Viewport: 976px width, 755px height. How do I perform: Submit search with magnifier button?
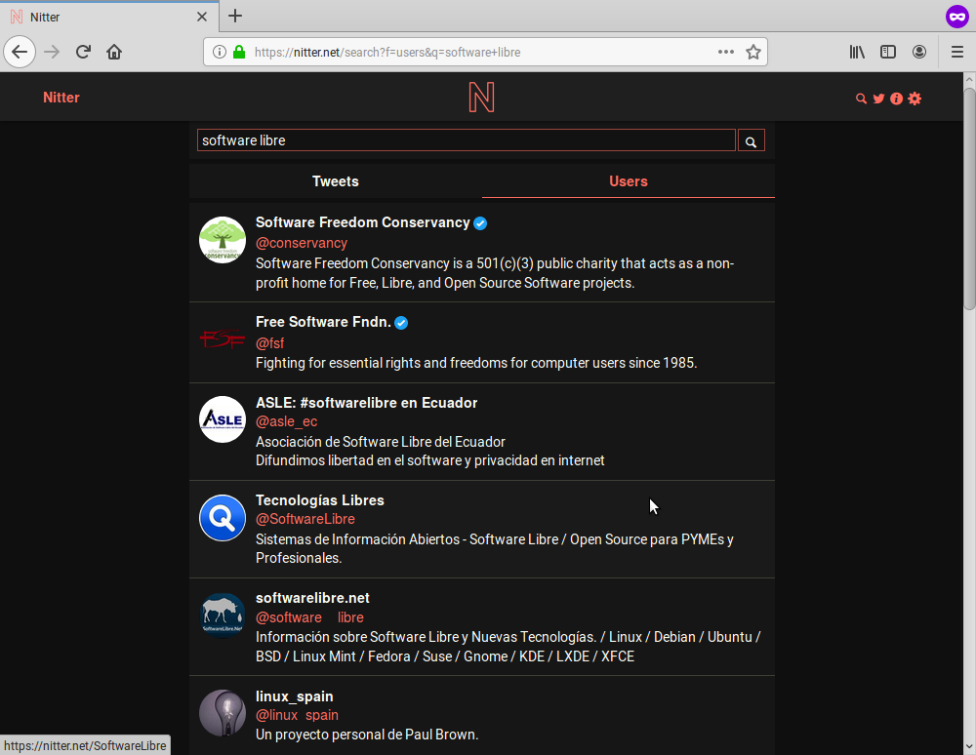coord(751,141)
